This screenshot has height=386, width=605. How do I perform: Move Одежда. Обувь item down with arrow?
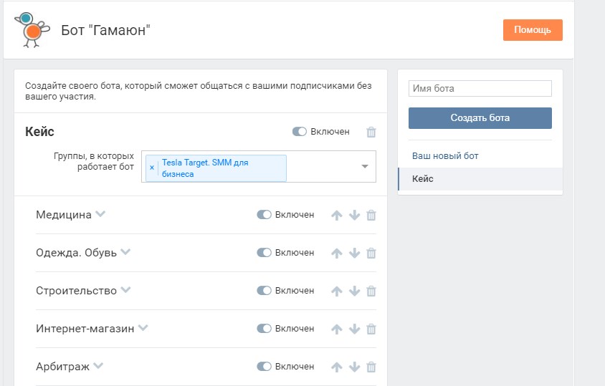click(x=354, y=253)
